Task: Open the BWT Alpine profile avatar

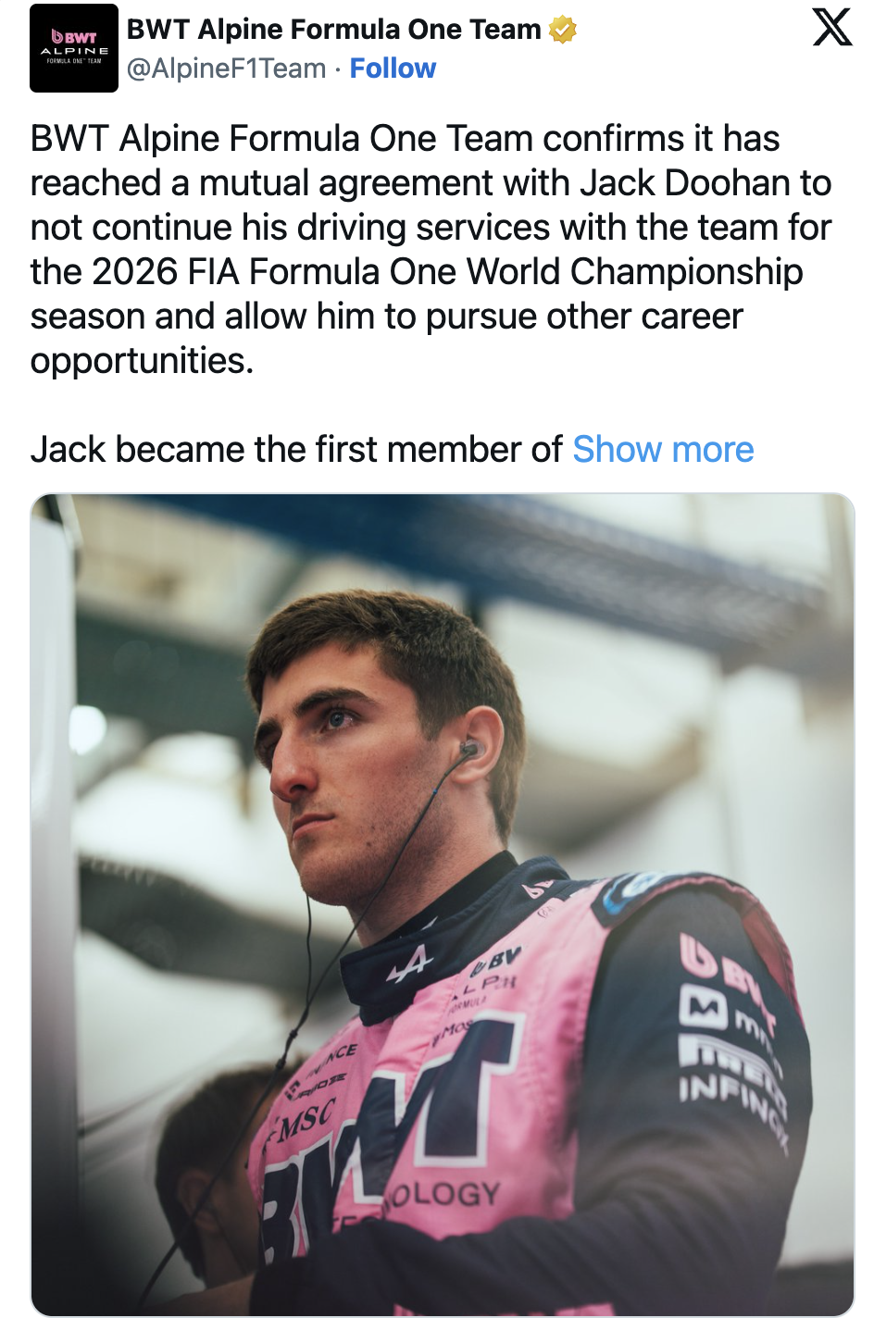Action: (74, 48)
